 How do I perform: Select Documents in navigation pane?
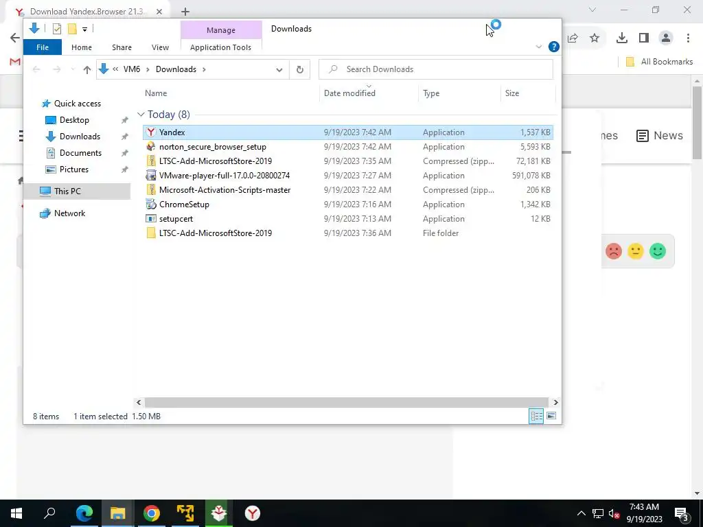(81, 153)
